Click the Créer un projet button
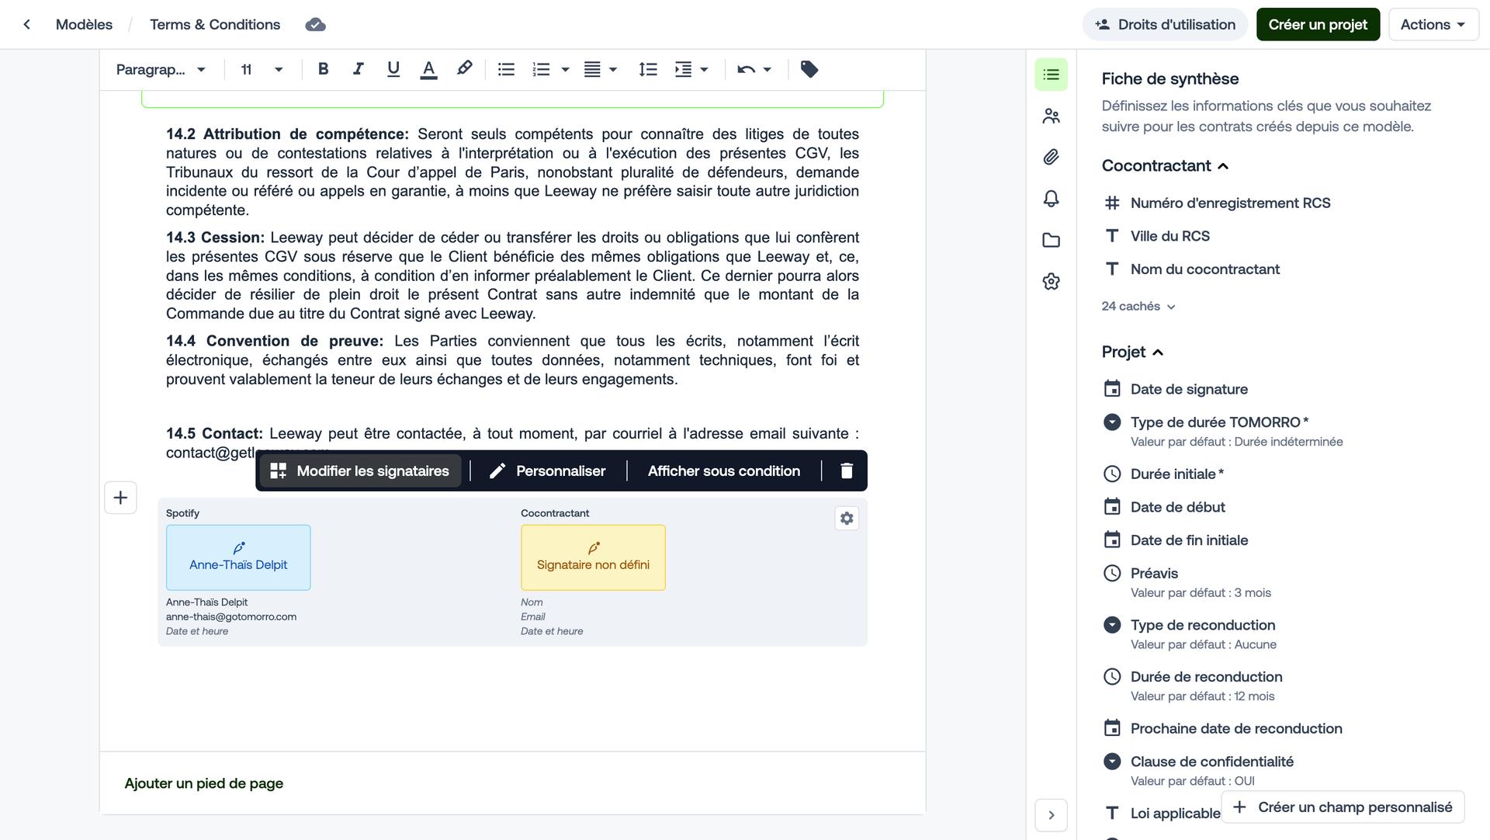The image size is (1490, 840). 1317,25
